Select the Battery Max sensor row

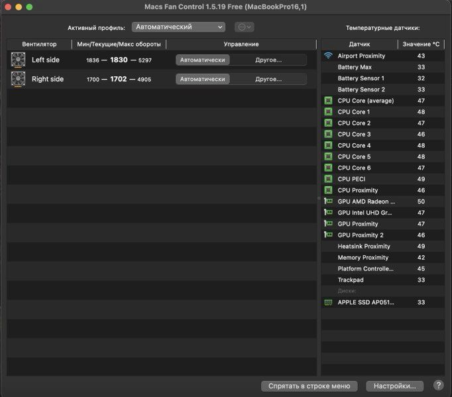click(382, 67)
